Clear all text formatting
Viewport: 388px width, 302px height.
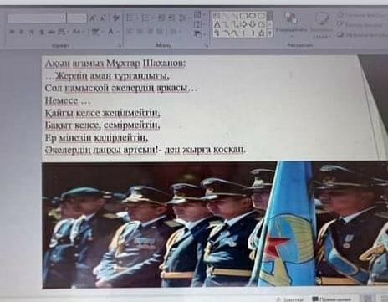pos(115,18)
